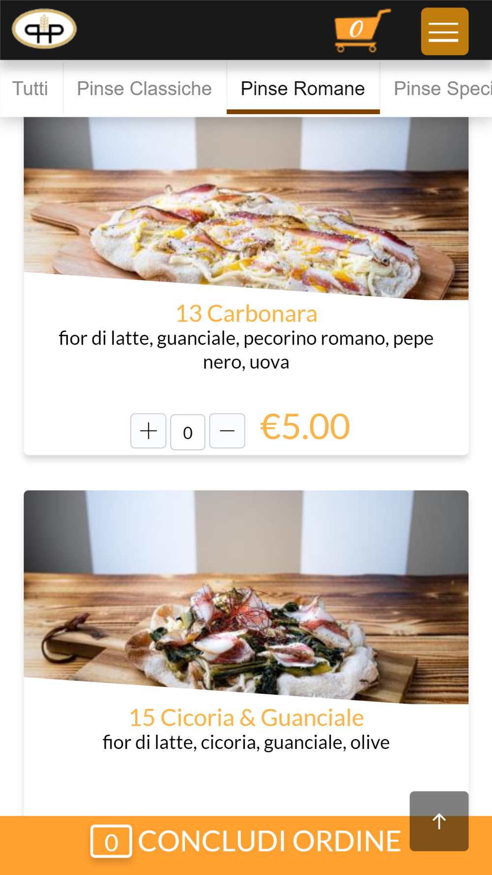Switch to the Tutti tab
Image resolution: width=492 pixels, height=875 pixels.
point(30,89)
